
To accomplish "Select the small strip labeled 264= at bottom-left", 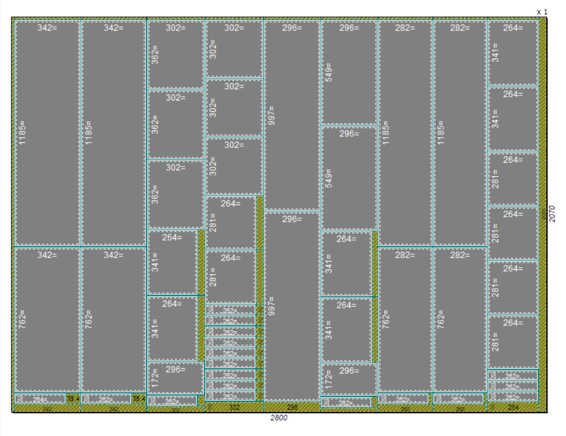I will (40, 399).
